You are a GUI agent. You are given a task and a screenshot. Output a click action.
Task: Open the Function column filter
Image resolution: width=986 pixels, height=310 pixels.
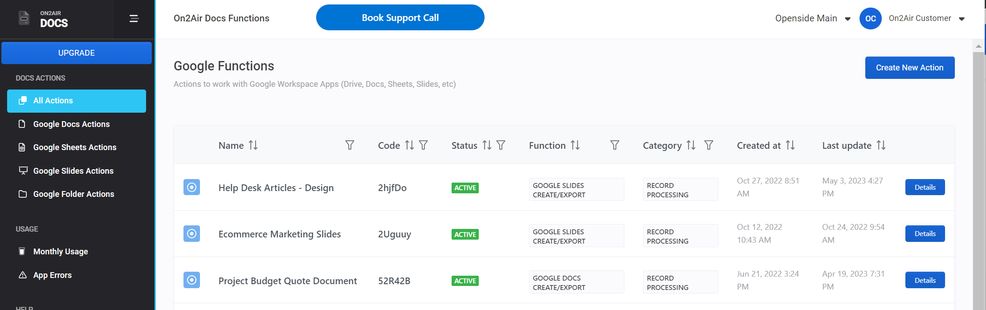point(615,145)
